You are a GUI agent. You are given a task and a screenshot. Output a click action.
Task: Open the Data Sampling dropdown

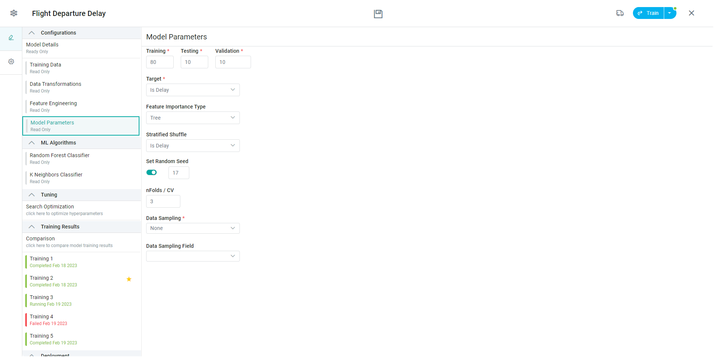click(193, 228)
